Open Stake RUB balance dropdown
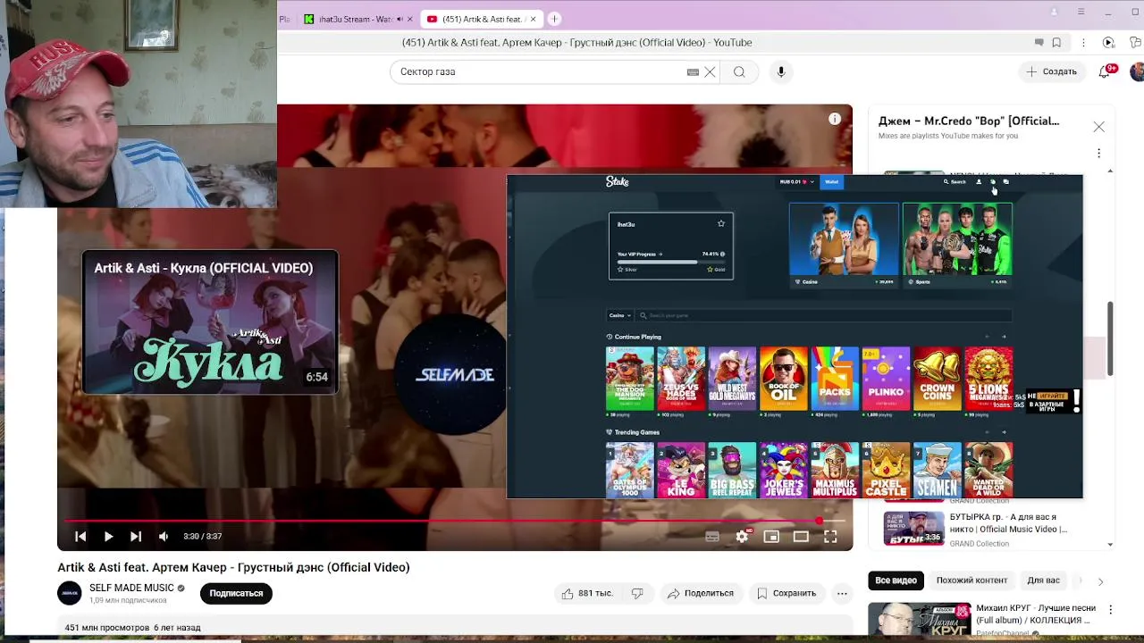 point(796,181)
